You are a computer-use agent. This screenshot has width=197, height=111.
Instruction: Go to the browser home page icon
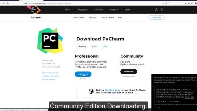pyautogui.click(x=8, y=3)
